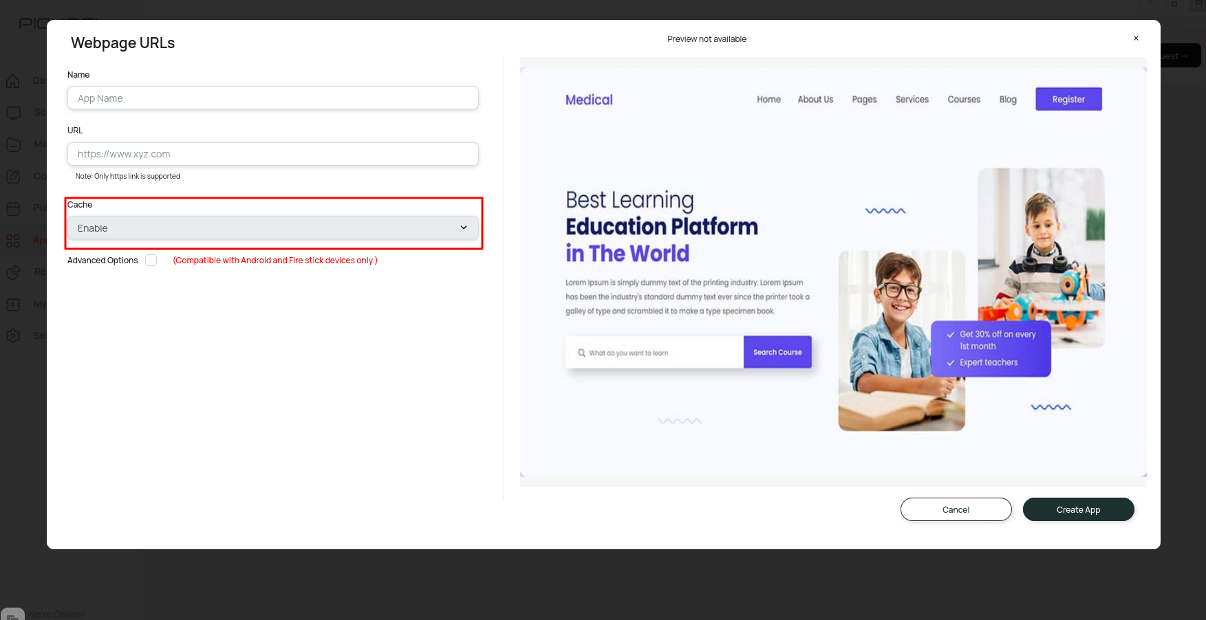Click the help question mark icon

1149,5
